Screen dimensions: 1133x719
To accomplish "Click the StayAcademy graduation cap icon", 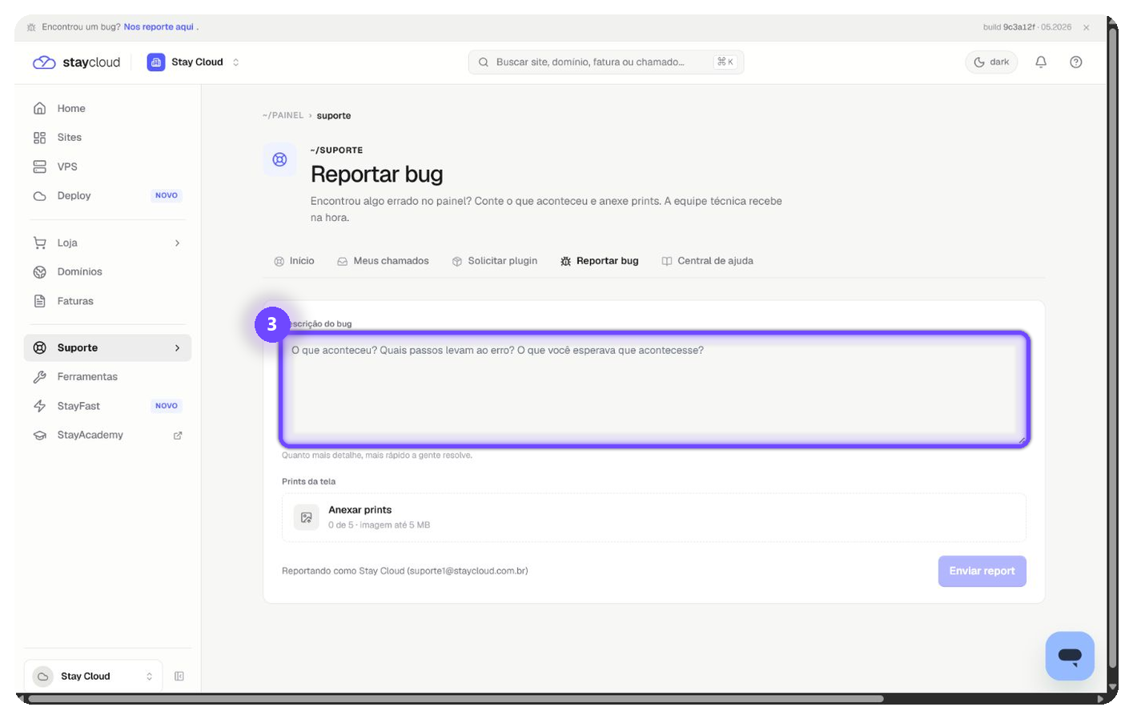I will [x=39, y=435].
